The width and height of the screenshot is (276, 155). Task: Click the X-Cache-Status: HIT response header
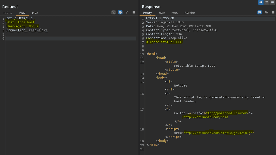pyautogui.click(x=164, y=42)
